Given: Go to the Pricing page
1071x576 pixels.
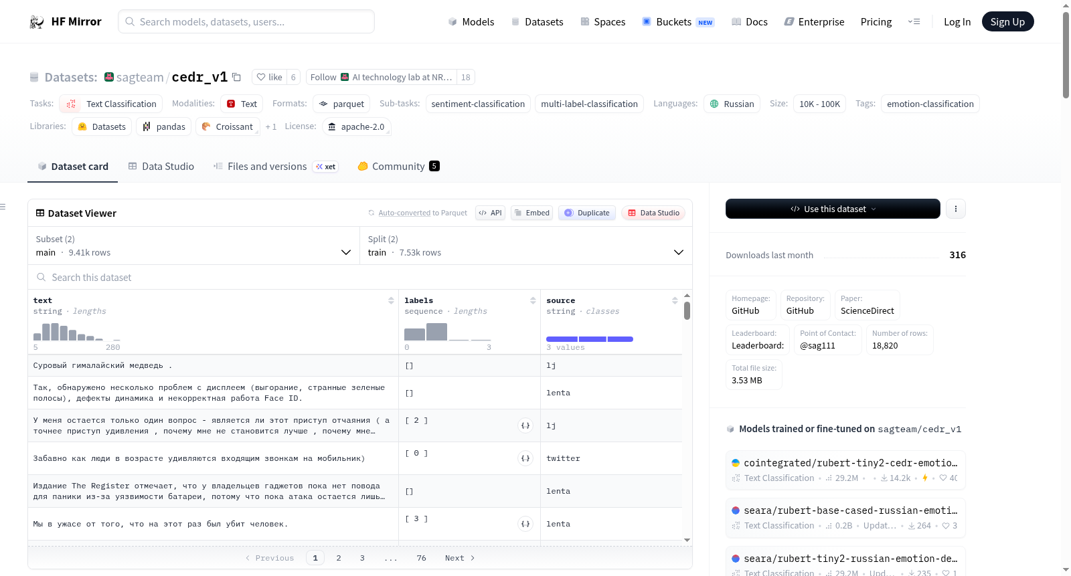Looking at the screenshot, I should (x=876, y=22).
